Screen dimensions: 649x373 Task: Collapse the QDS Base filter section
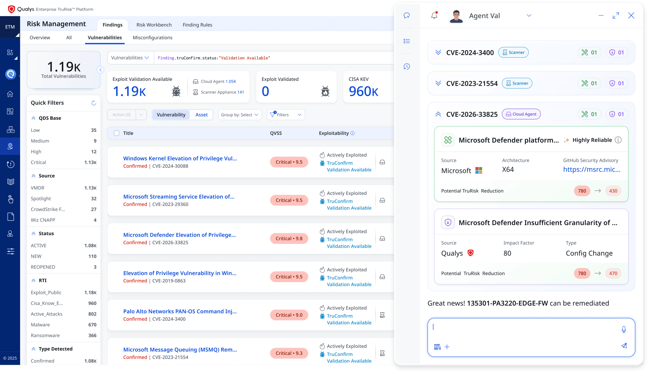coord(33,118)
